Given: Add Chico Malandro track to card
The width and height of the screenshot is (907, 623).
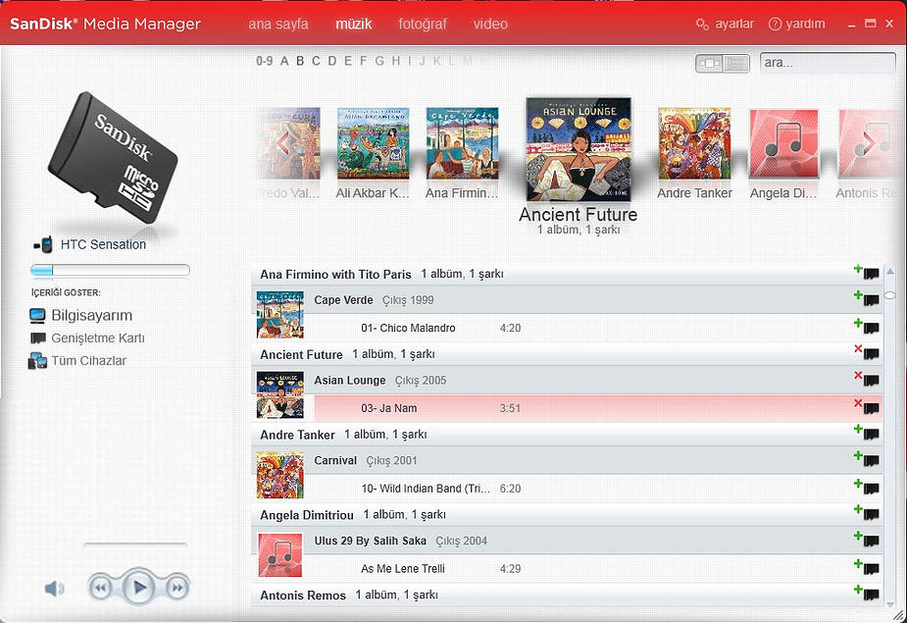Looking at the screenshot, I should (866, 328).
